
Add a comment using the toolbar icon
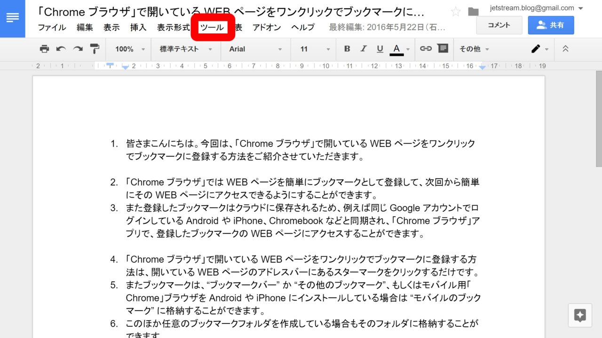443,49
